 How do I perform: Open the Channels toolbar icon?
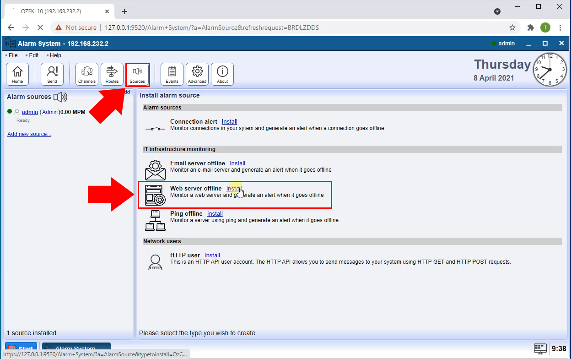[87, 74]
